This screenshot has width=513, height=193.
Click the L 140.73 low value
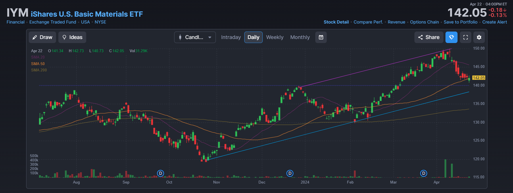(x=96, y=51)
